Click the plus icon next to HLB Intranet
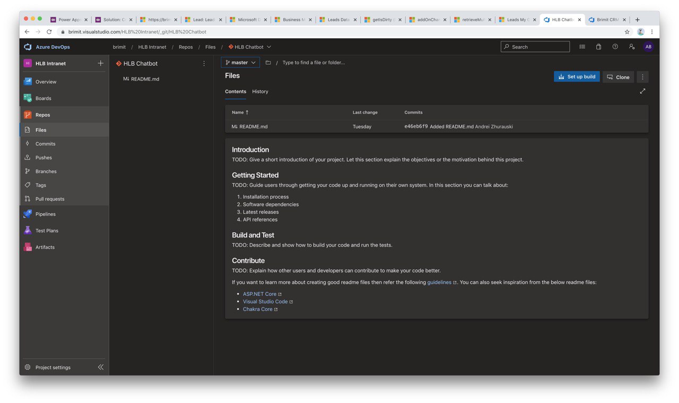679x403 pixels. (x=100, y=63)
